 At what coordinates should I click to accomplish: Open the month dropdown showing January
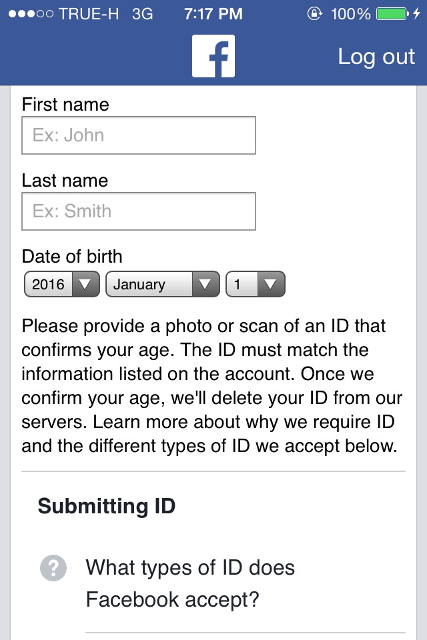[x=163, y=284]
